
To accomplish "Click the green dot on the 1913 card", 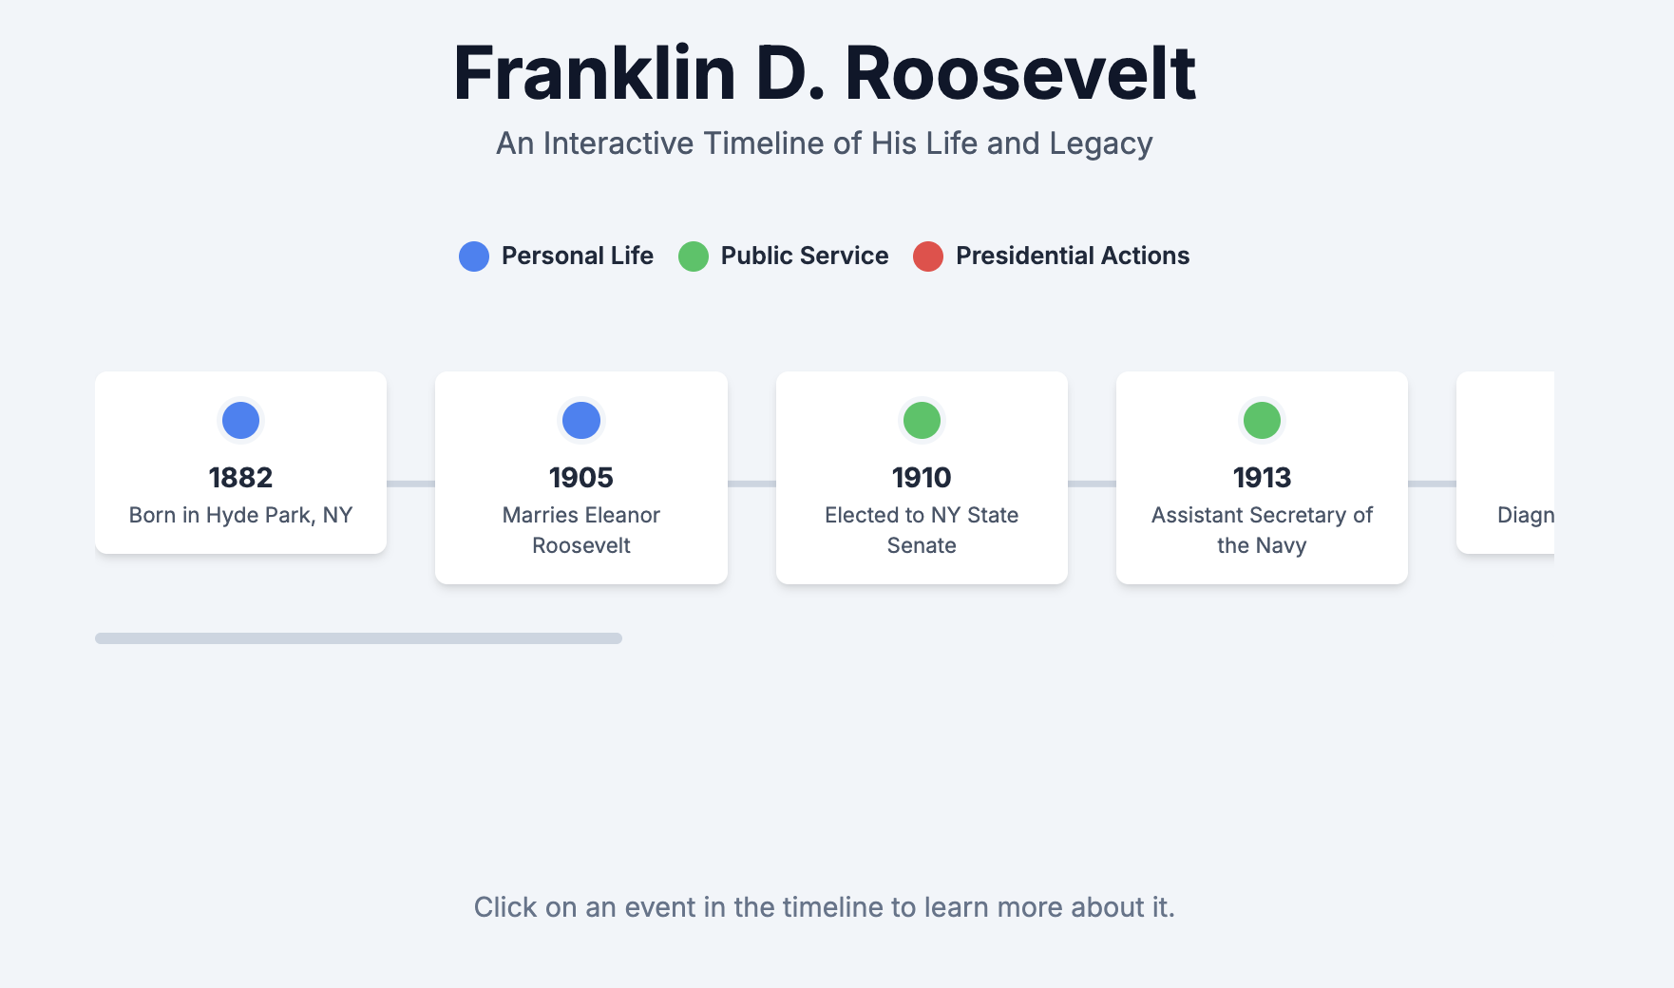I will [1262, 420].
